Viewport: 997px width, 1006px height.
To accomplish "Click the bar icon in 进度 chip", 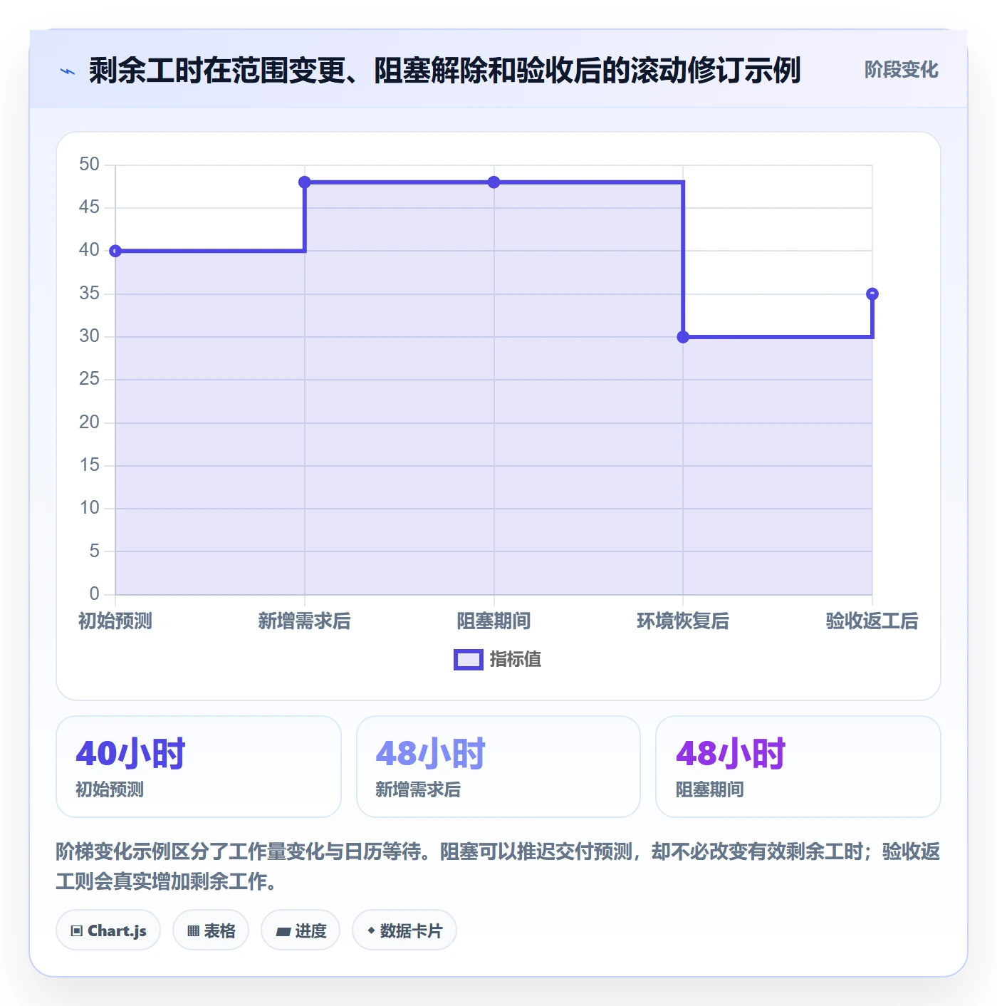I will click(x=283, y=932).
